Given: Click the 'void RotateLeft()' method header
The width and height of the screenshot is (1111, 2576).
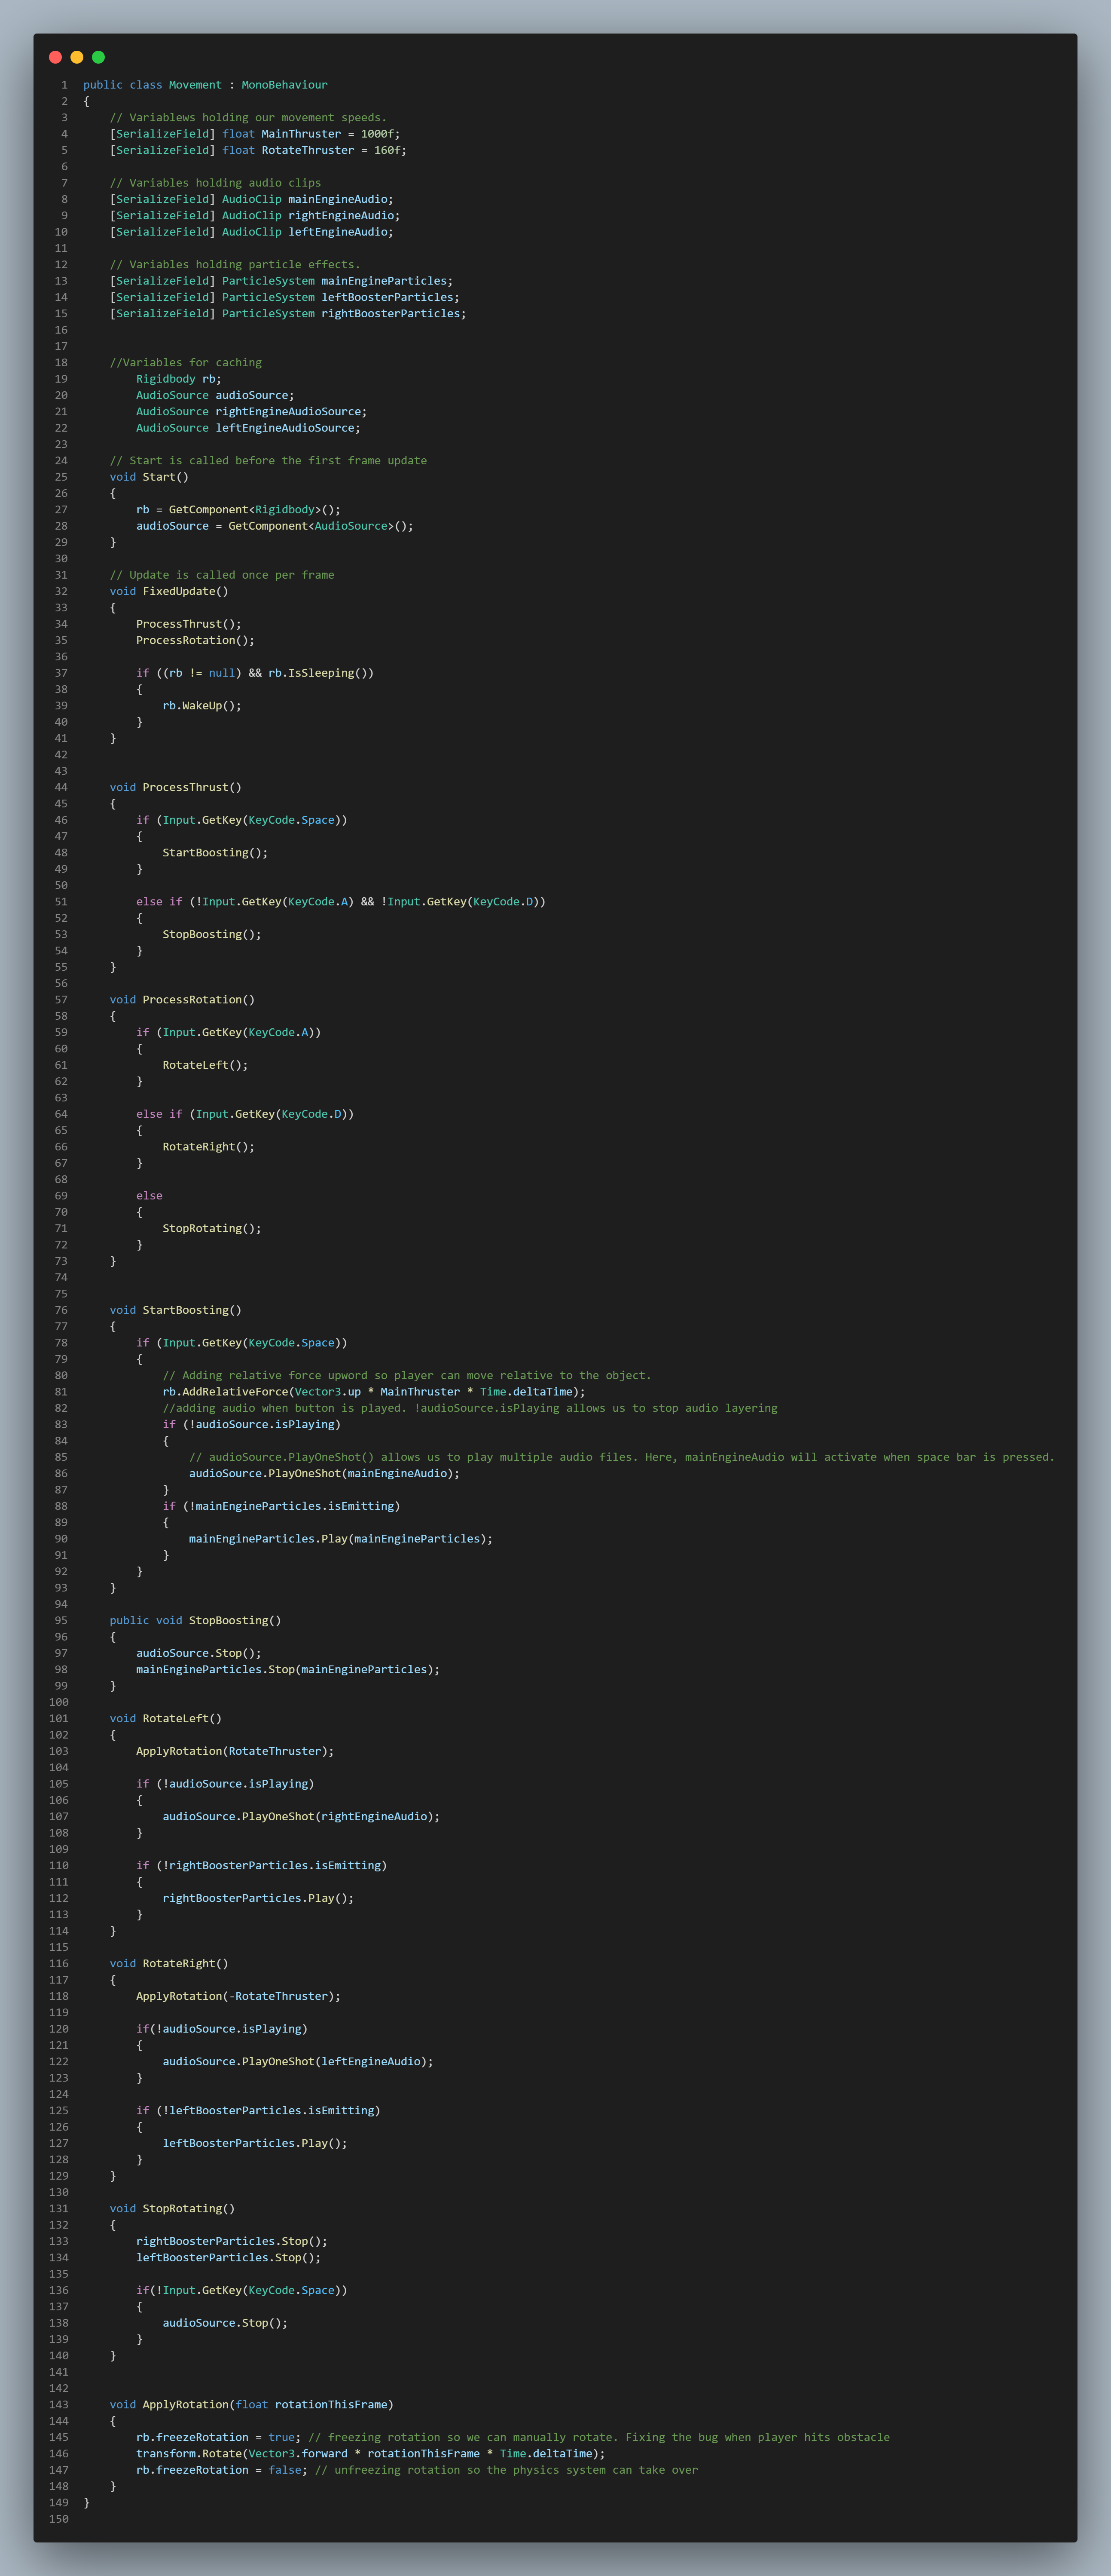Looking at the screenshot, I should (x=166, y=1719).
